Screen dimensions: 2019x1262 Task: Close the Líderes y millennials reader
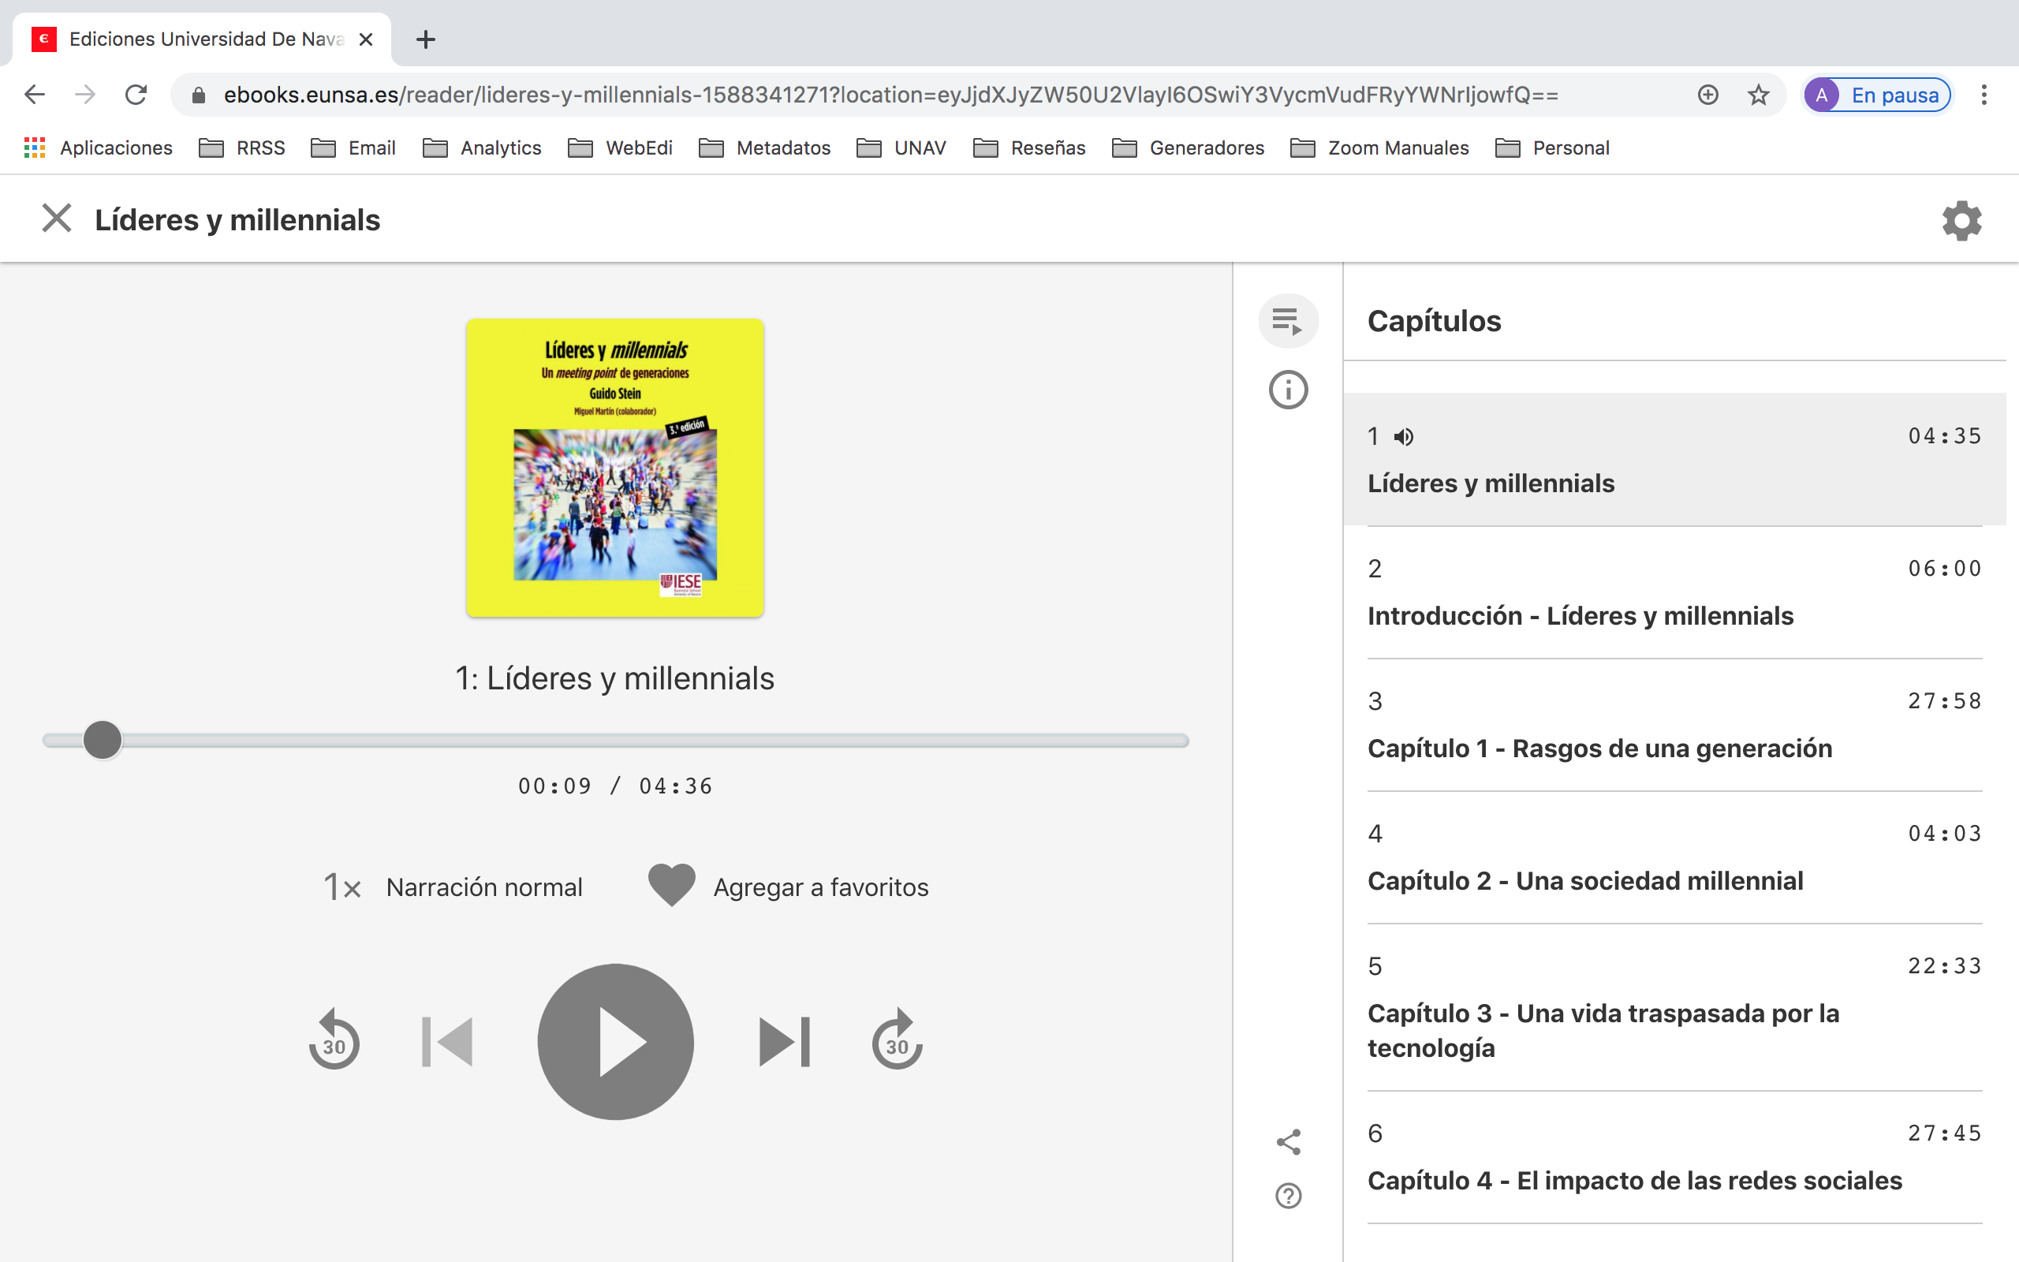(x=56, y=218)
